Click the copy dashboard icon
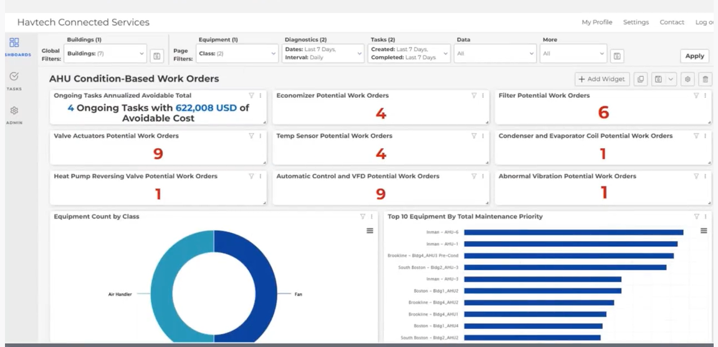718x347 pixels. click(x=641, y=79)
